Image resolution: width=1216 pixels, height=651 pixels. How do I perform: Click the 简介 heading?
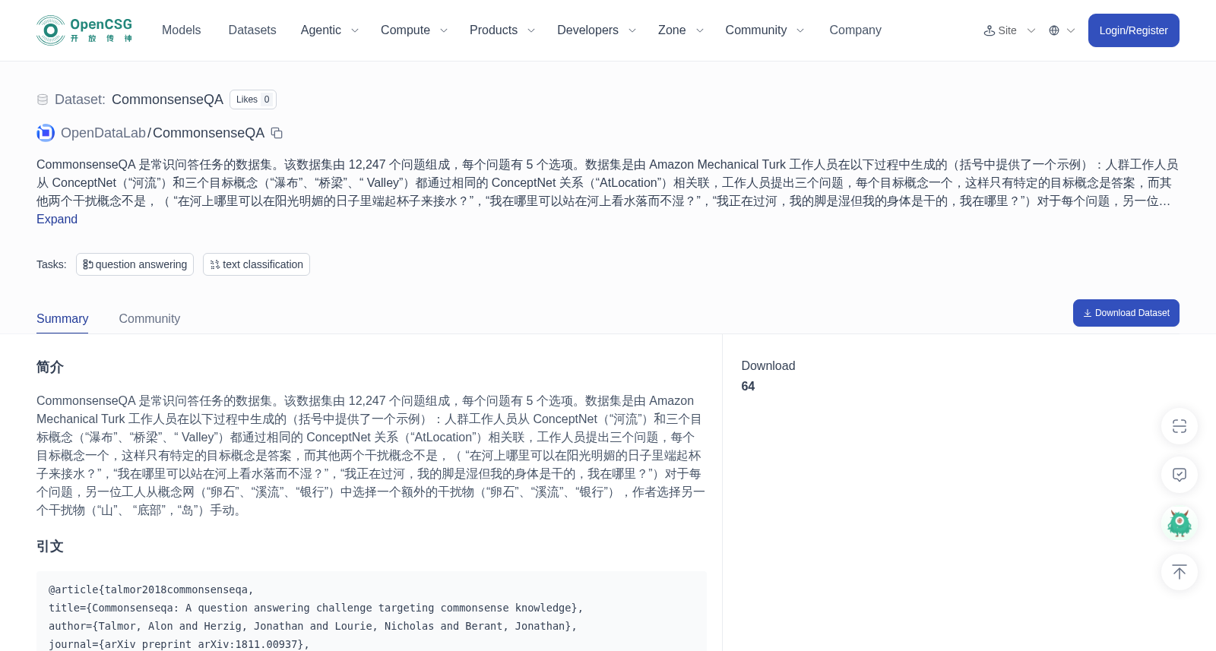click(50, 368)
